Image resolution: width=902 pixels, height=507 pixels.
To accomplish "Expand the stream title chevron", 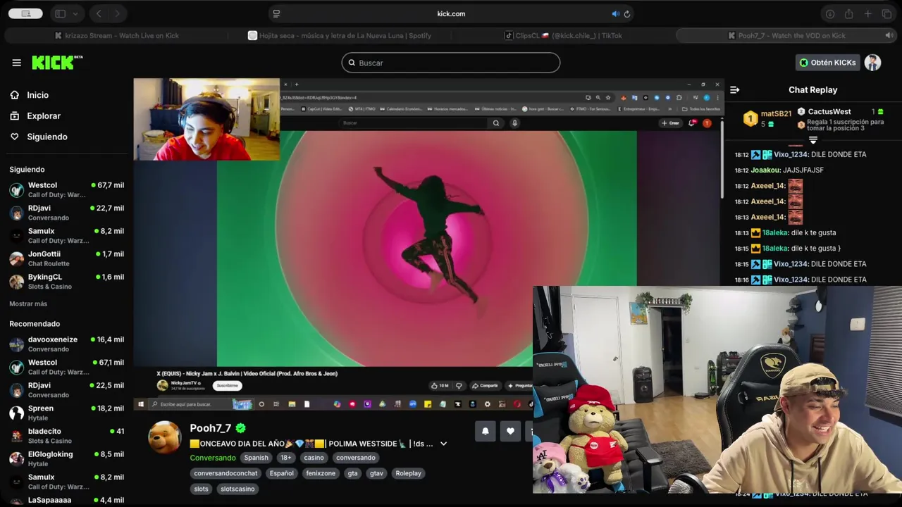I will (x=443, y=444).
